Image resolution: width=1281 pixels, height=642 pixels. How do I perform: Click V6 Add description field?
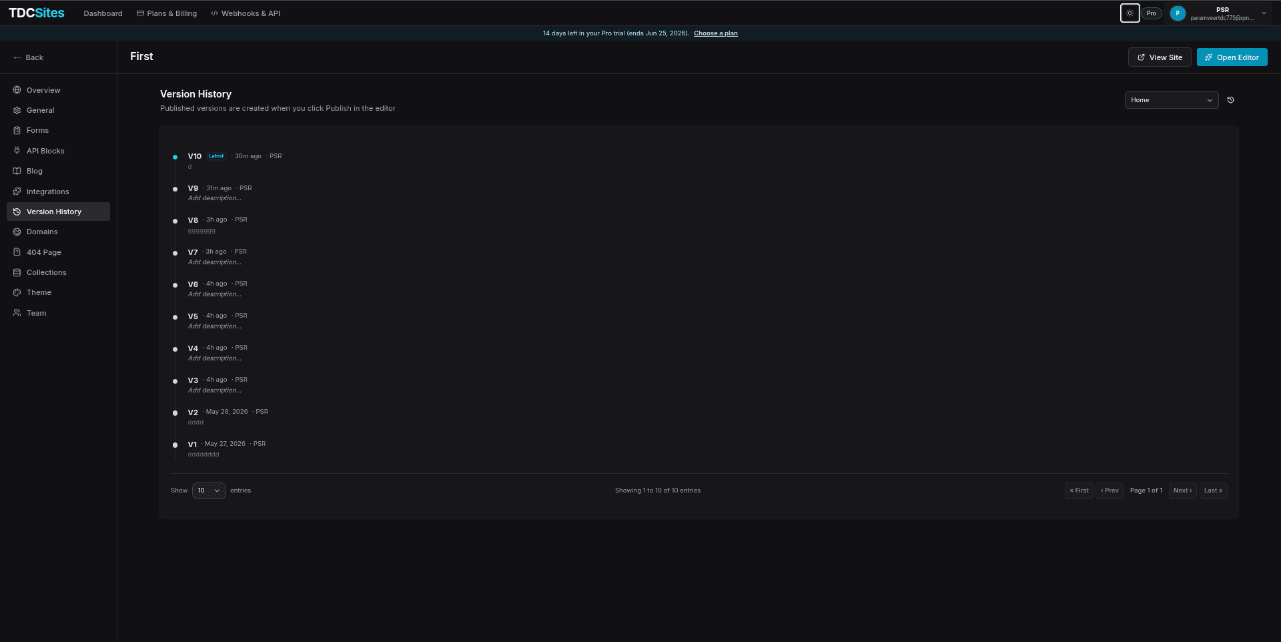(215, 294)
